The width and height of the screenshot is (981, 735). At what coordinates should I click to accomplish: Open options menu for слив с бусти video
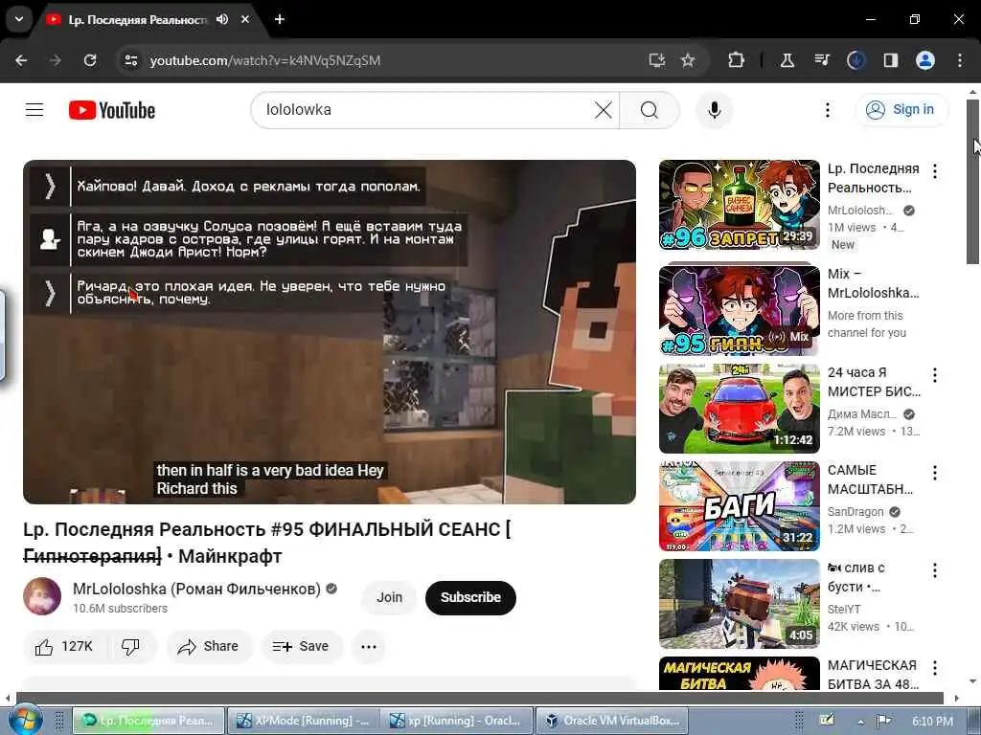coord(935,570)
